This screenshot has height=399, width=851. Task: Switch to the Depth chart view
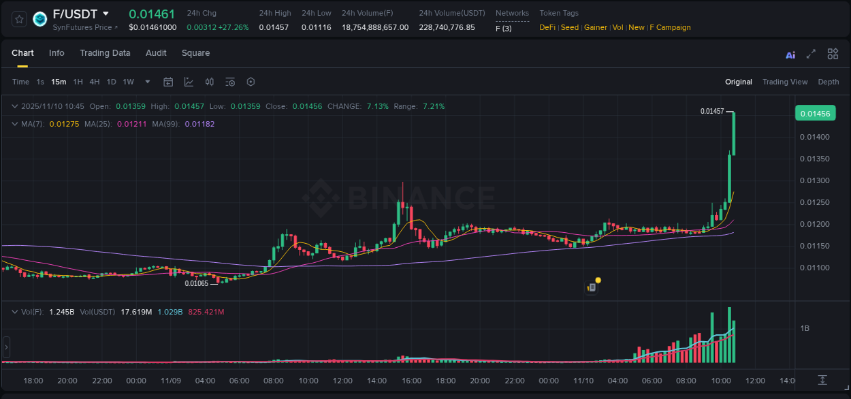pyautogui.click(x=829, y=82)
